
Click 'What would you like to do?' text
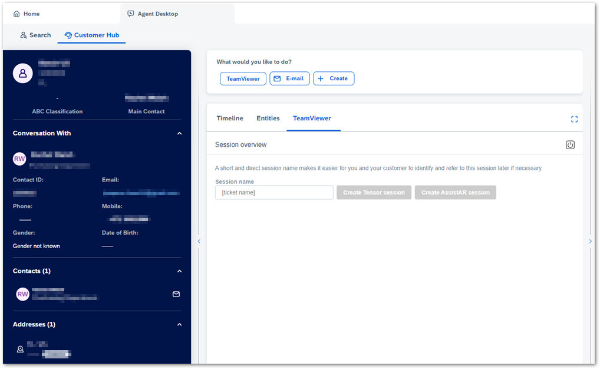(x=254, y=62)
